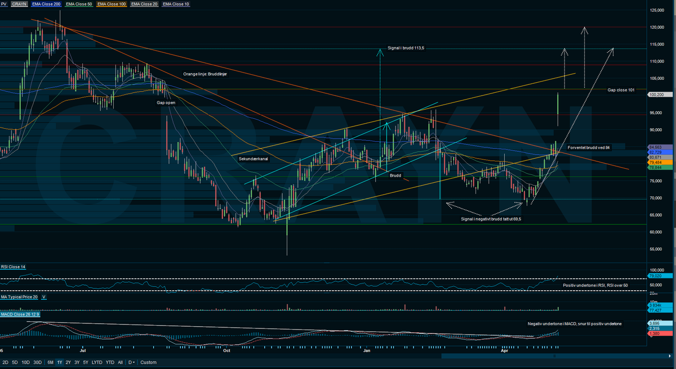The width and height of the screenshot is (676, 369).
Task: Click the 'Brudd' annotation text
Action: click(395, 175)
